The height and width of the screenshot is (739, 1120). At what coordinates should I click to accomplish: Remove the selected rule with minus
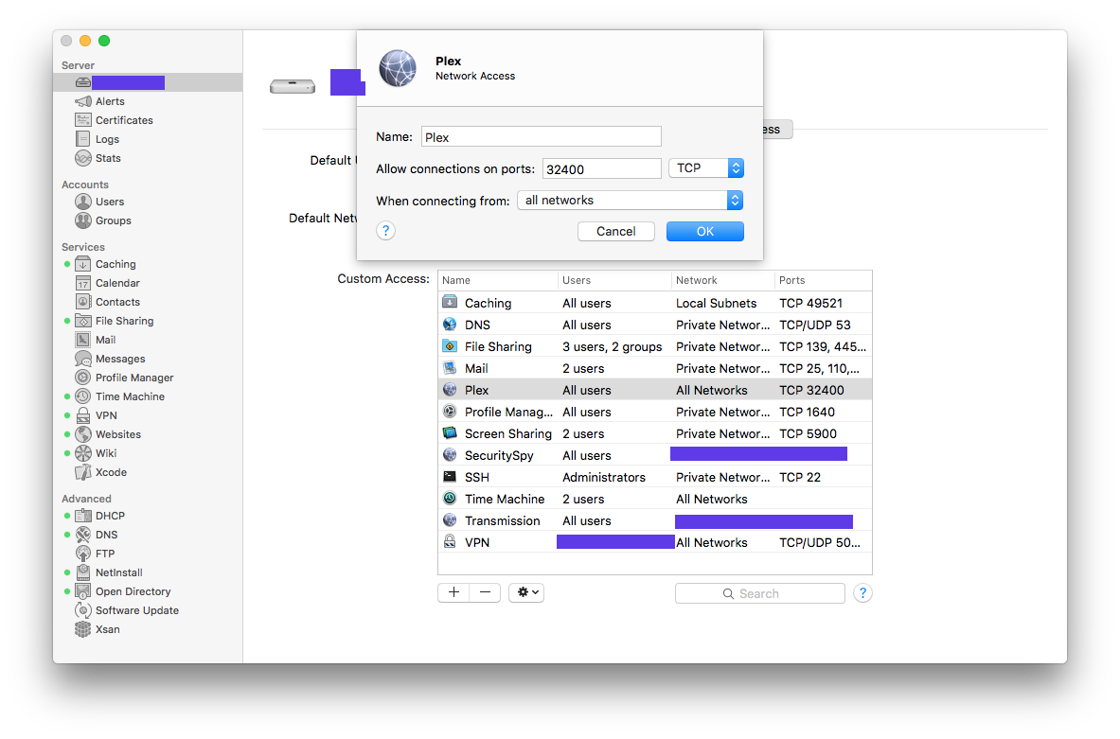tap(485, 592)
